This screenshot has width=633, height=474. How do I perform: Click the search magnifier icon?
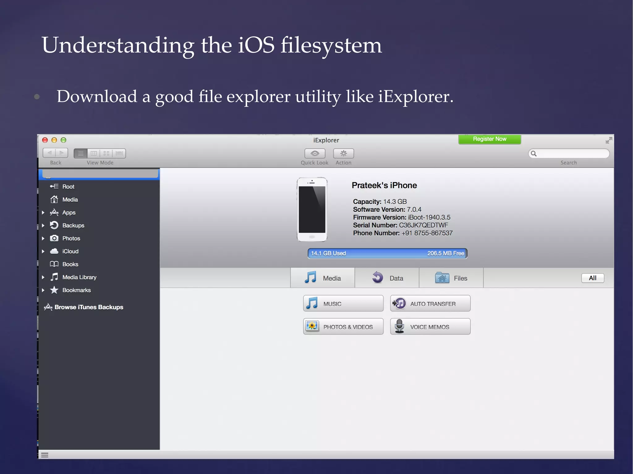point(534,153)
